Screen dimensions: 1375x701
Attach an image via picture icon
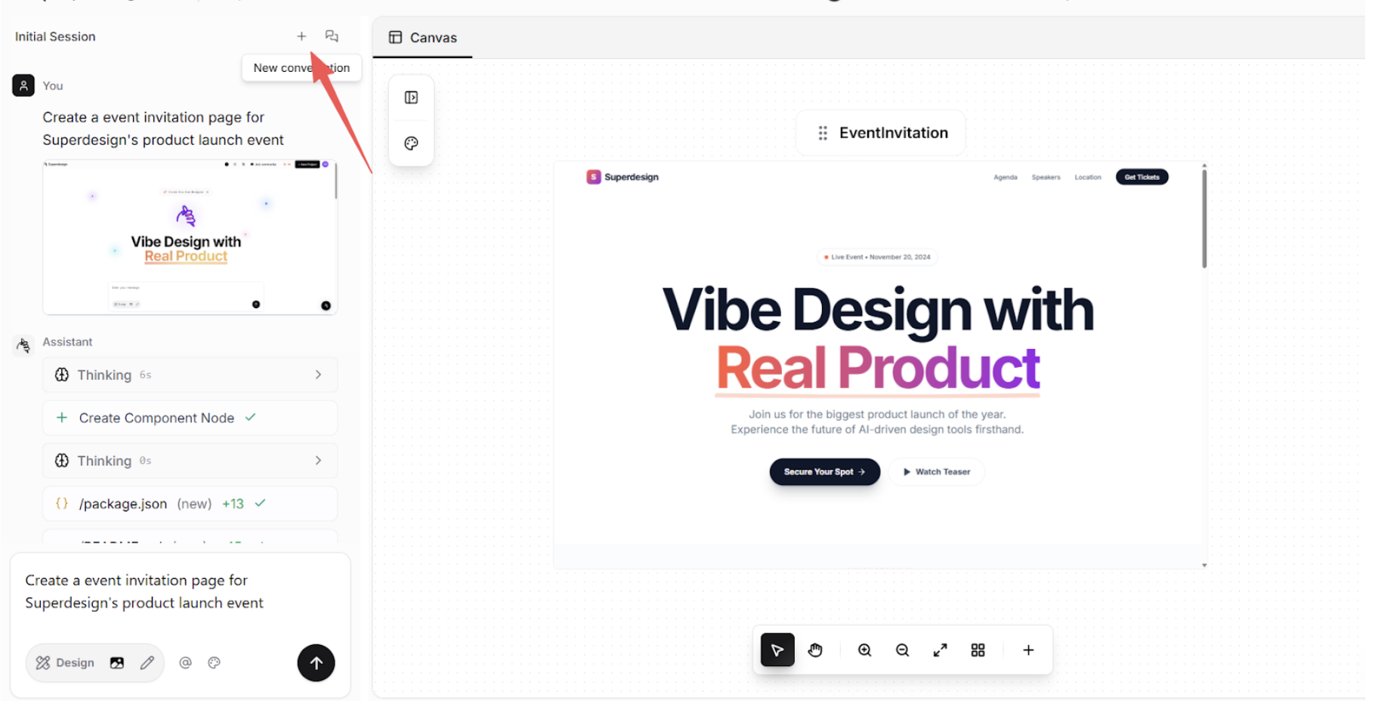click(x=117, y=662)
